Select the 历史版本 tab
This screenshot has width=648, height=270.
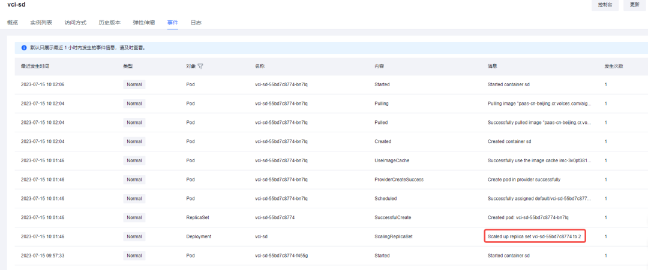click(110, 23)
